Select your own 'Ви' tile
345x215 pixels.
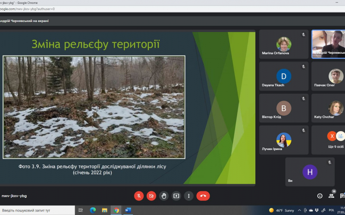(310, 172)
